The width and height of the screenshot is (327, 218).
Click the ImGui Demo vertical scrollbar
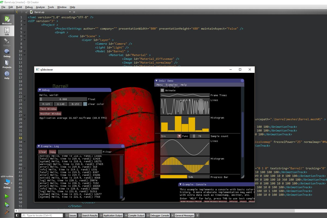click(x=242, y=134)
